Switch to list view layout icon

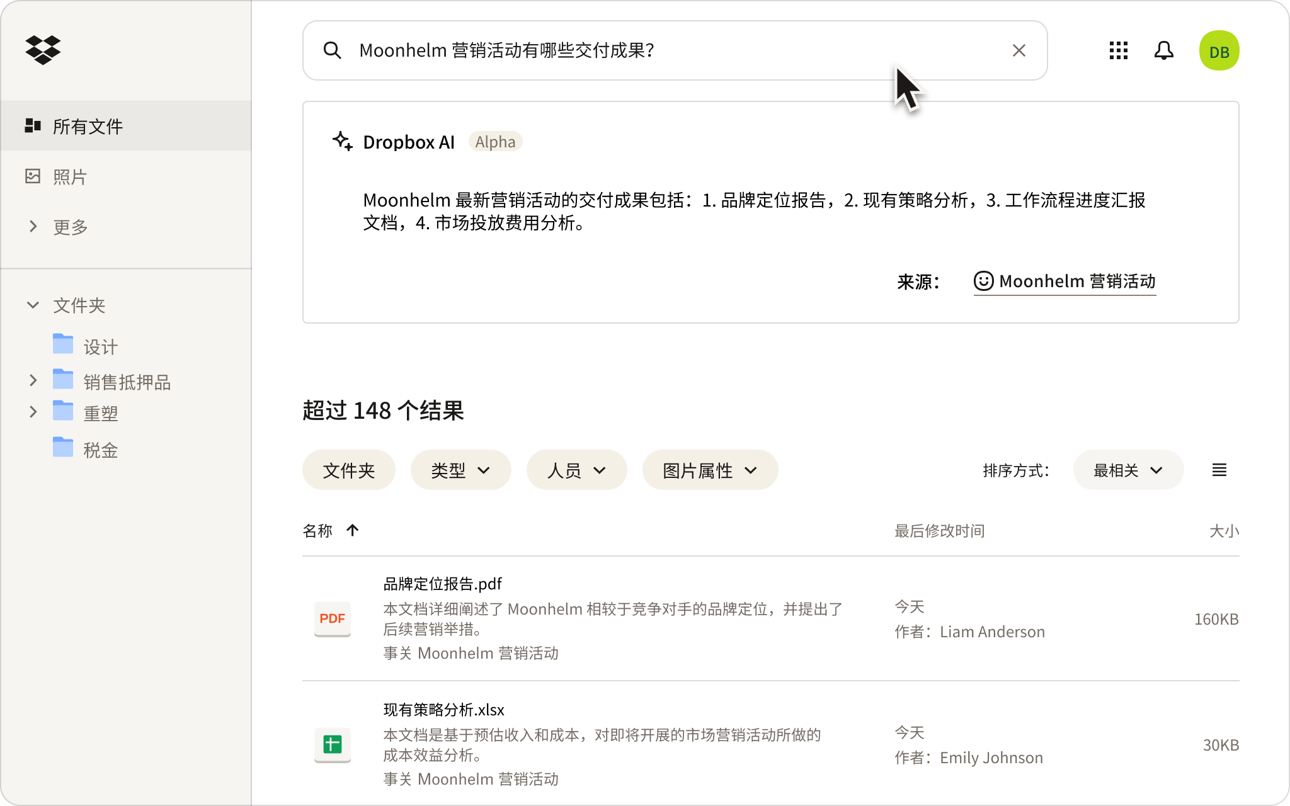tap(1219, 470)
